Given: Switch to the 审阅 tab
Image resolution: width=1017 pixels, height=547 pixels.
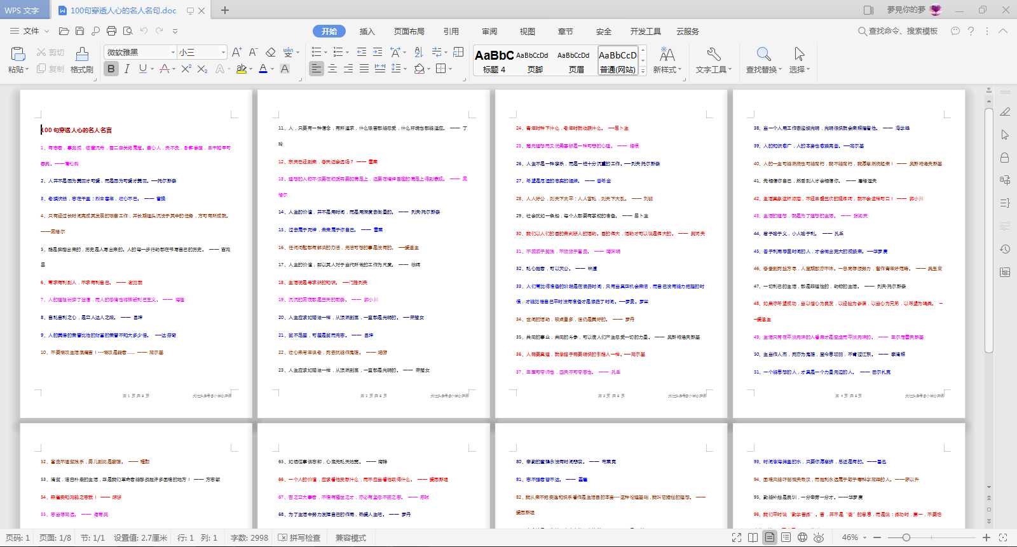Looking at the screenshot, I should pos(489,31).
